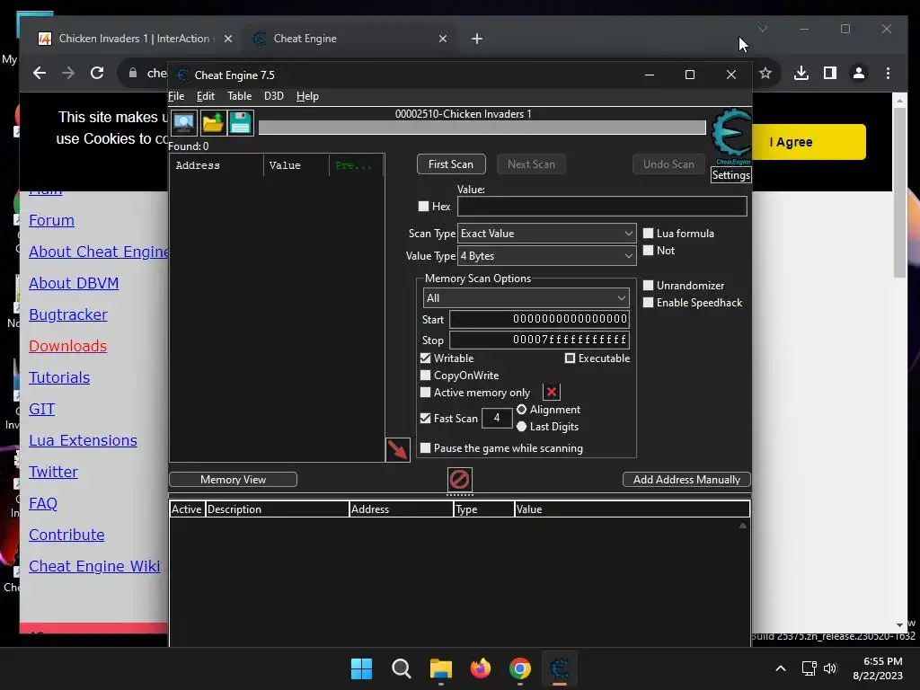The height and width of the screenshot is (690, 920).
Task: Select the Last Digits radio button
Action: [521, 427]
